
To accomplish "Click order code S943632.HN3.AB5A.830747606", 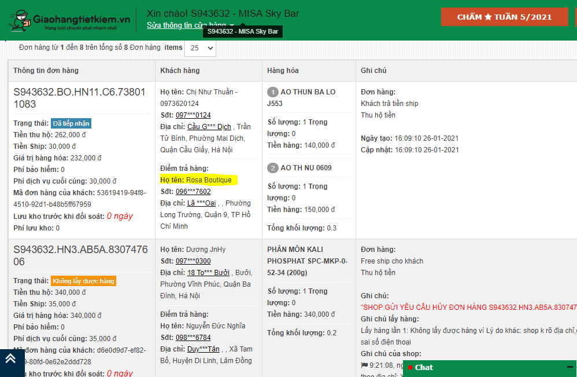I will point(80,255).
